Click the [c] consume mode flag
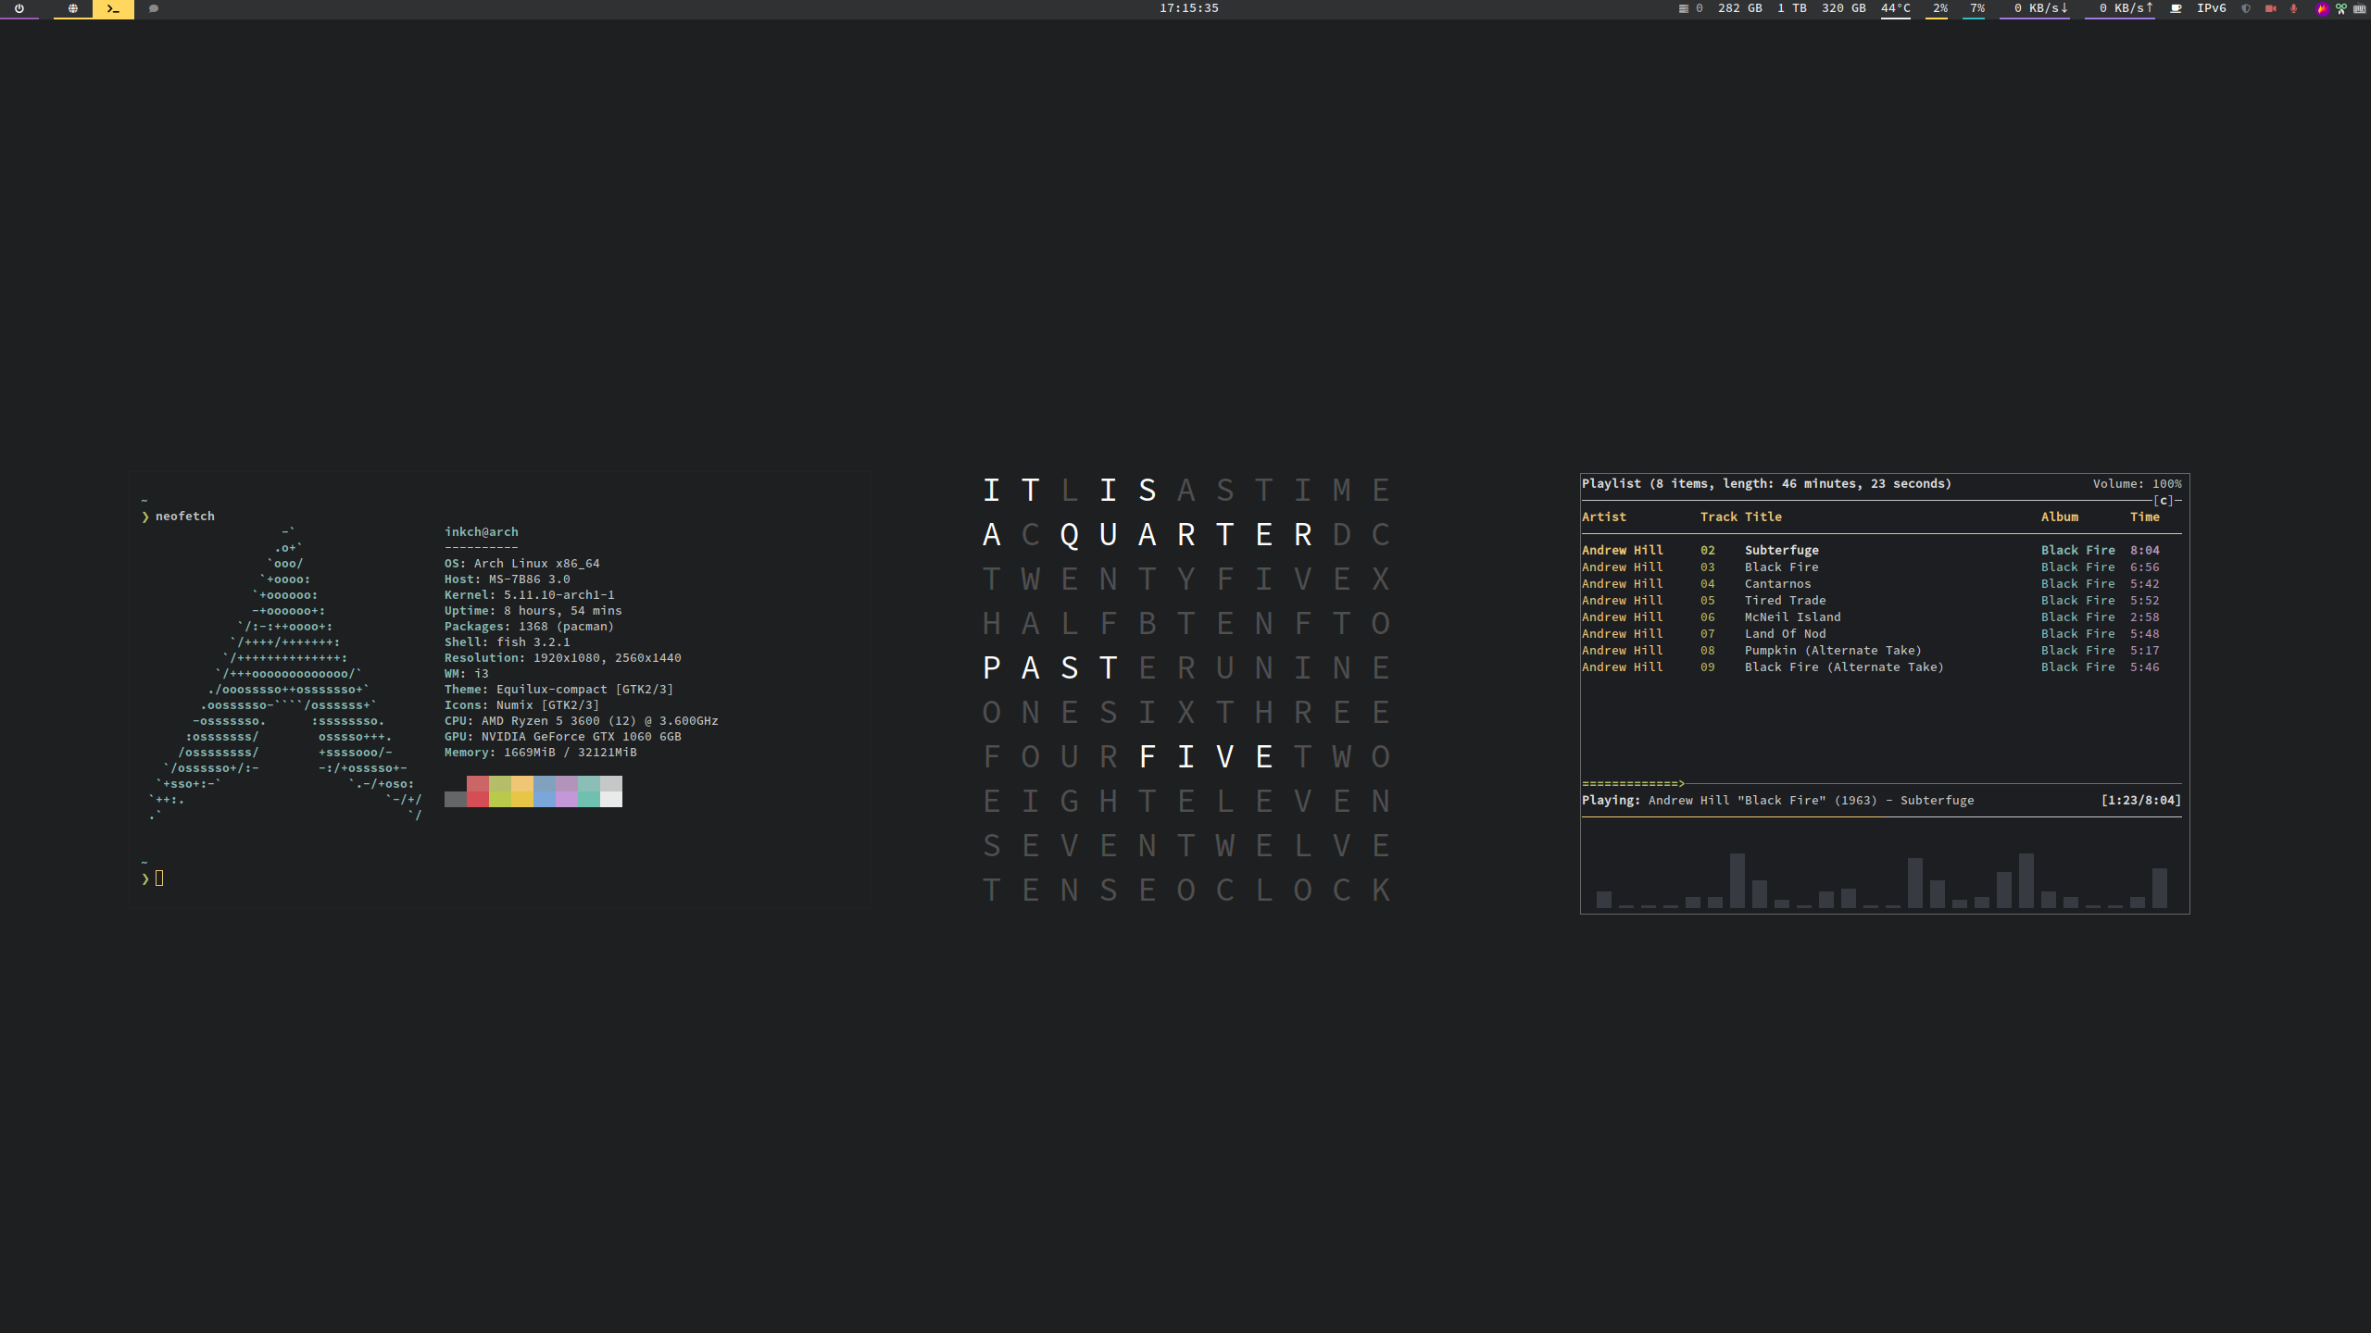The height and width of the screenshot is (1333, 2371). [x=2163, y=500]
